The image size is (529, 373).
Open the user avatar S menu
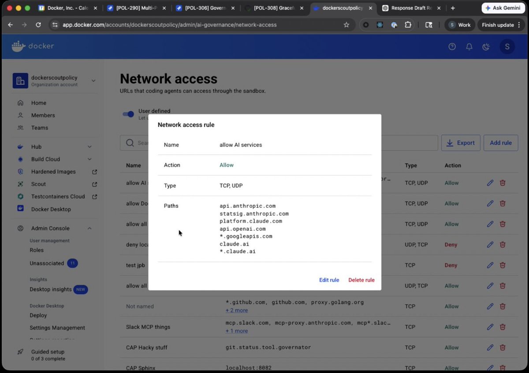(x=507, y=47)
